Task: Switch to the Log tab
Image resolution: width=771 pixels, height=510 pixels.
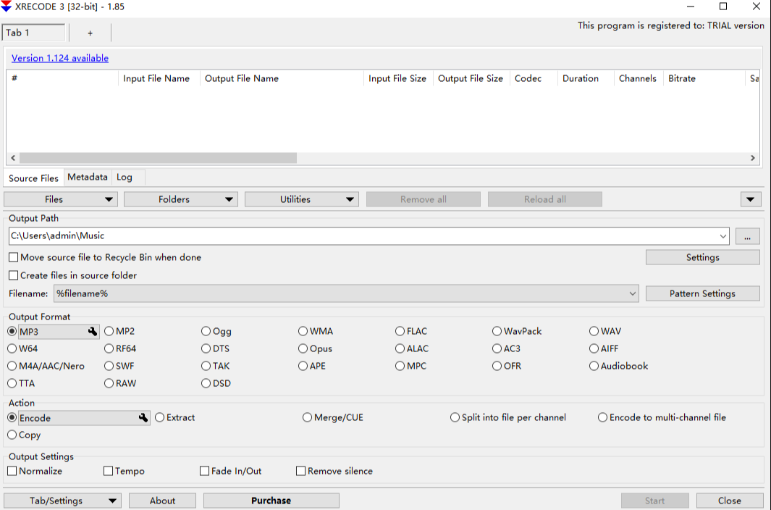Action: tap(125, 177)
